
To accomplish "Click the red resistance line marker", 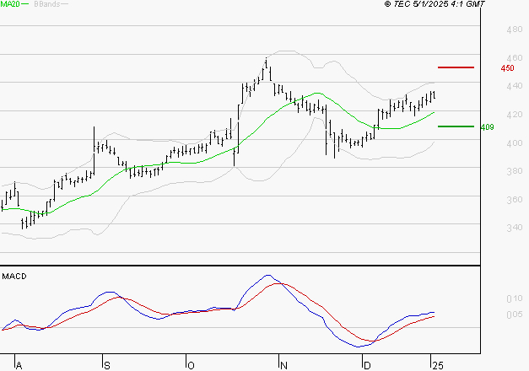I will [x=456, y=67].
